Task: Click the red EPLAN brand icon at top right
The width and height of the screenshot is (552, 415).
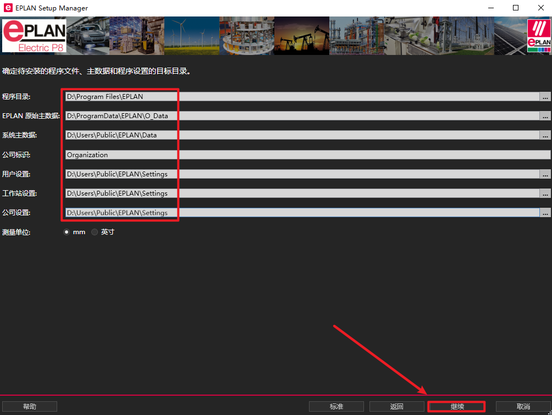Action: 538,36
